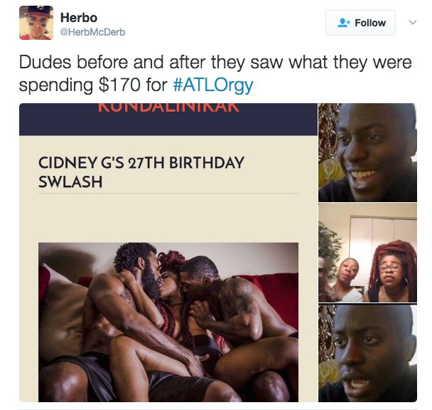View the middle-right photo of two women

(x=367, y=253)
